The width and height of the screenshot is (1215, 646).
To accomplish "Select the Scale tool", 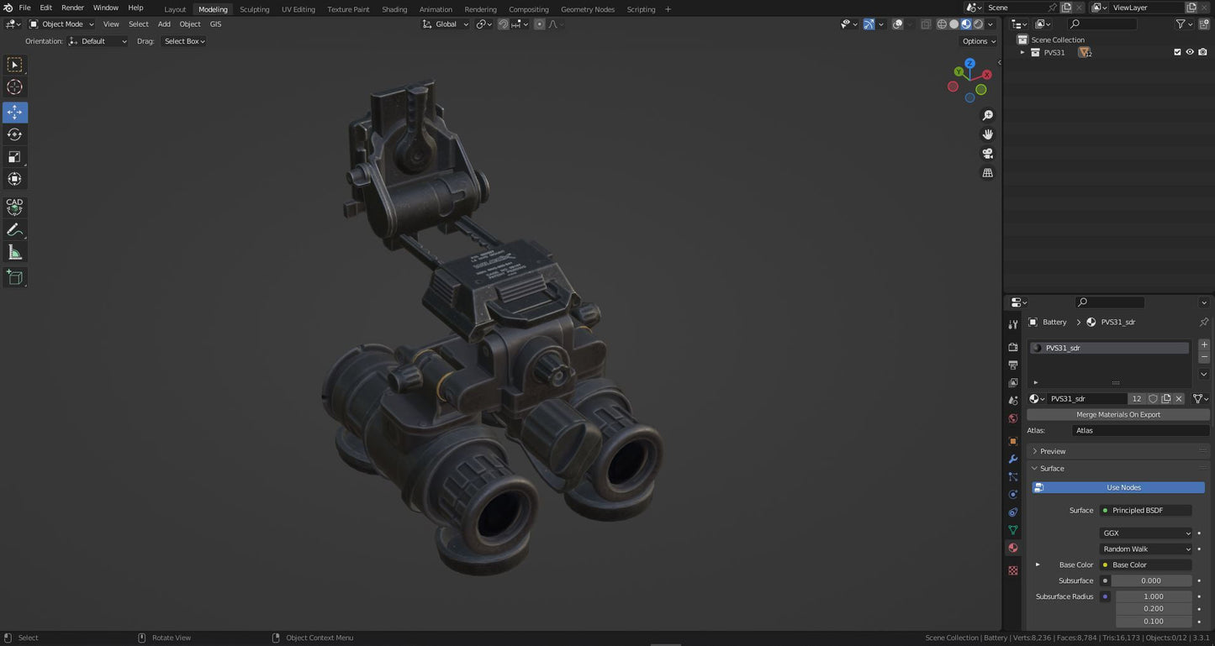I will pyautogui.click(x=15, y=157).
